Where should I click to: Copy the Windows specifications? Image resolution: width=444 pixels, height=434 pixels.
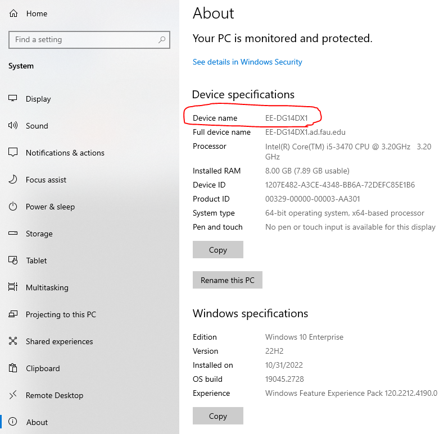click(x=218, y=416)
